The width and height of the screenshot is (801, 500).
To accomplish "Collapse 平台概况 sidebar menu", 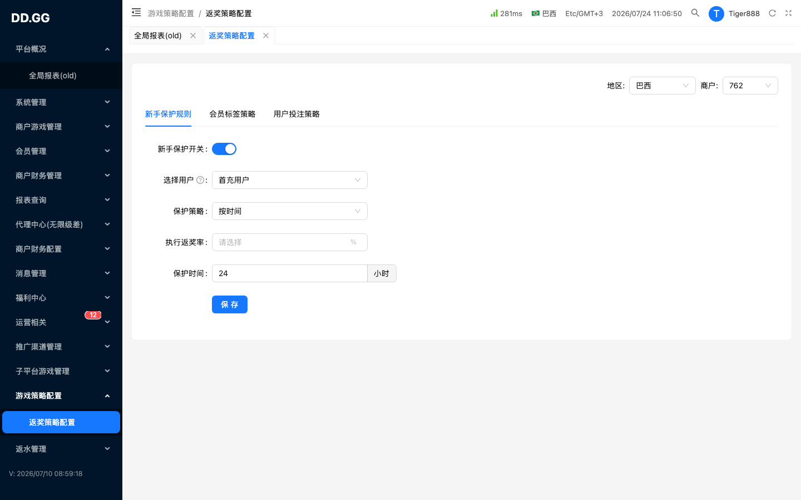I will coord(61,49).
